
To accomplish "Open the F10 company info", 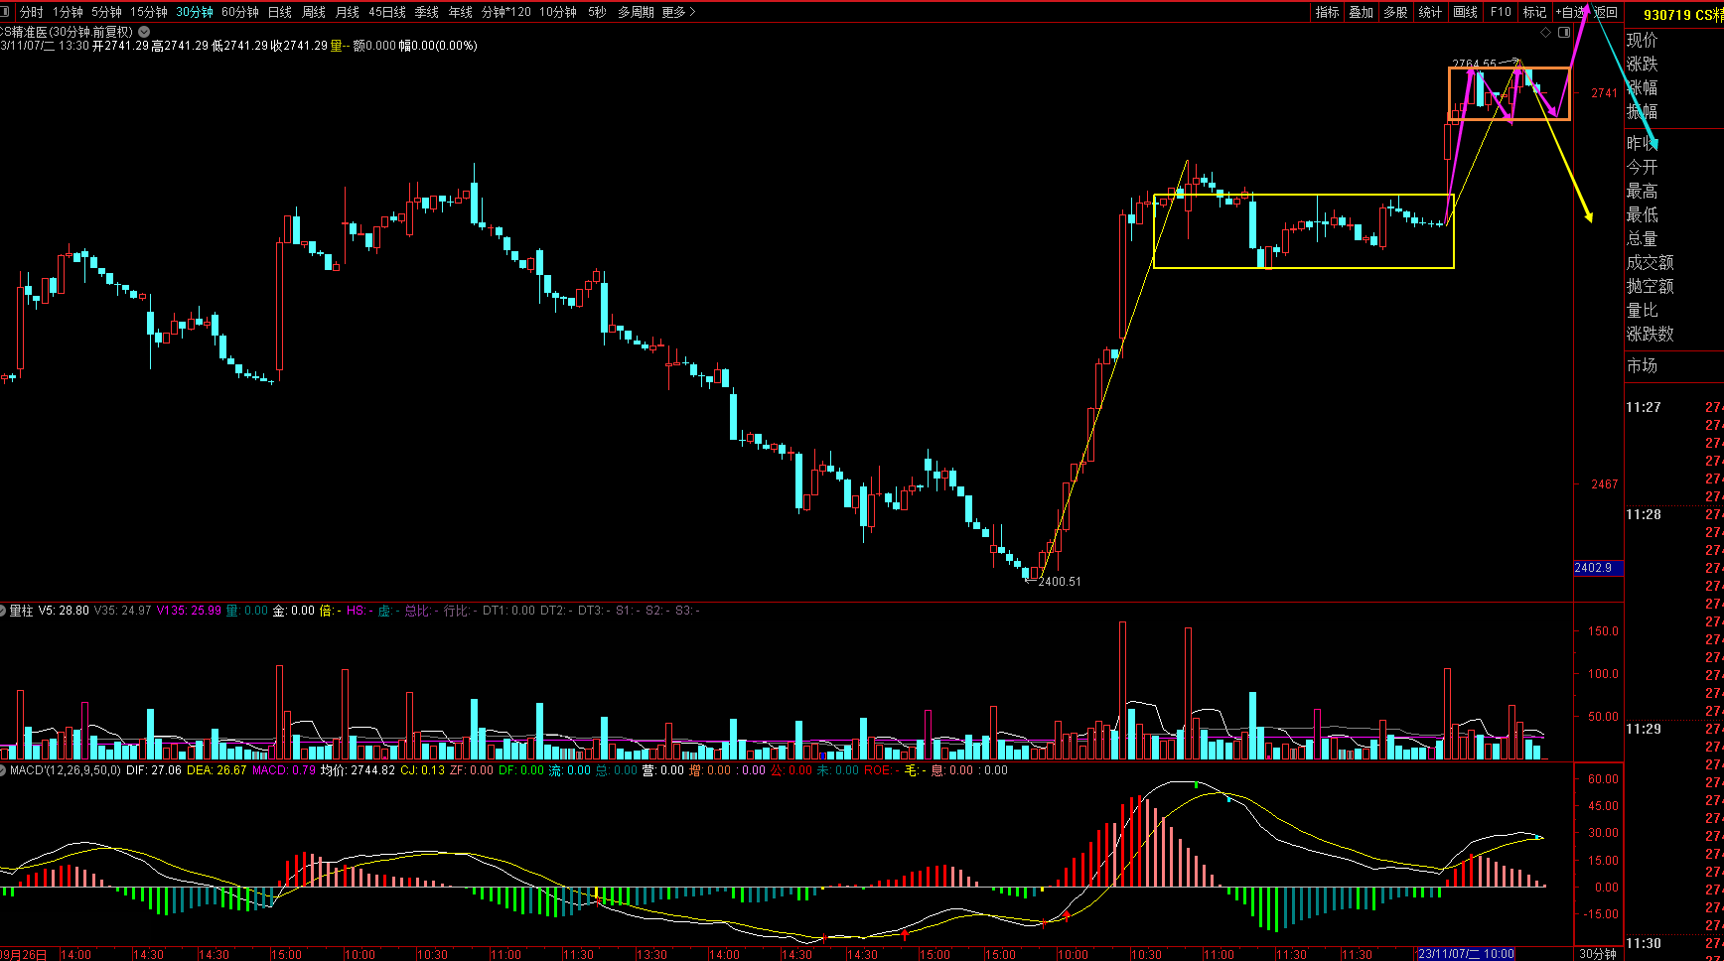I will coord(1501,12).
